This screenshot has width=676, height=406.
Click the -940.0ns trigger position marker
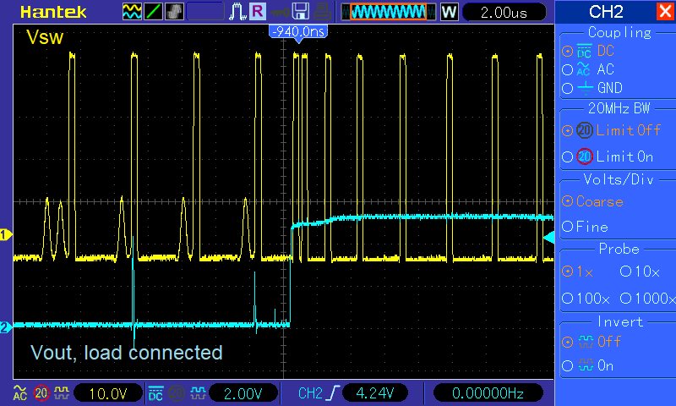point(298,31)
